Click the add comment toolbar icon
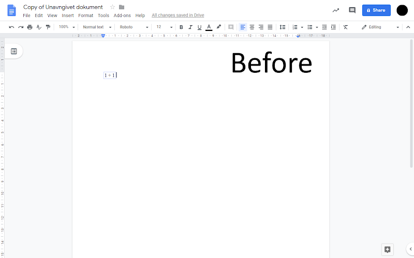The image size is (414, 258). 231,27
